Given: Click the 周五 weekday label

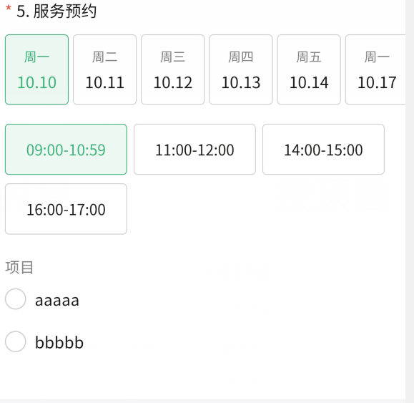Looking at the screenshot, I should pos(309,57).
